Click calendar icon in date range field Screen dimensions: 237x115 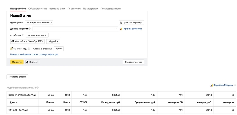(13, 41)
